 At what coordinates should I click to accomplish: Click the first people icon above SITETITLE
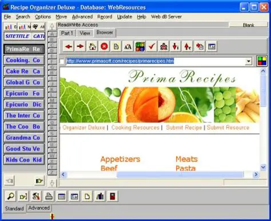(x=10, y=27)
